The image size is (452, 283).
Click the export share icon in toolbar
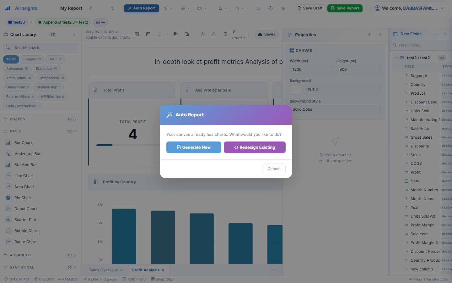(x=239, y=8)
